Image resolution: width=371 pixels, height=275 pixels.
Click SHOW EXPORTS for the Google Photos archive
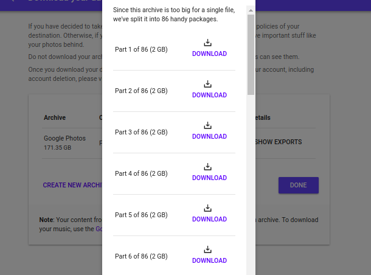pos(279,142)
